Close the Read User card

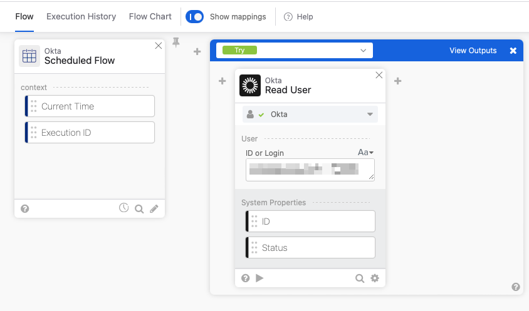click(x=379, y=75)
